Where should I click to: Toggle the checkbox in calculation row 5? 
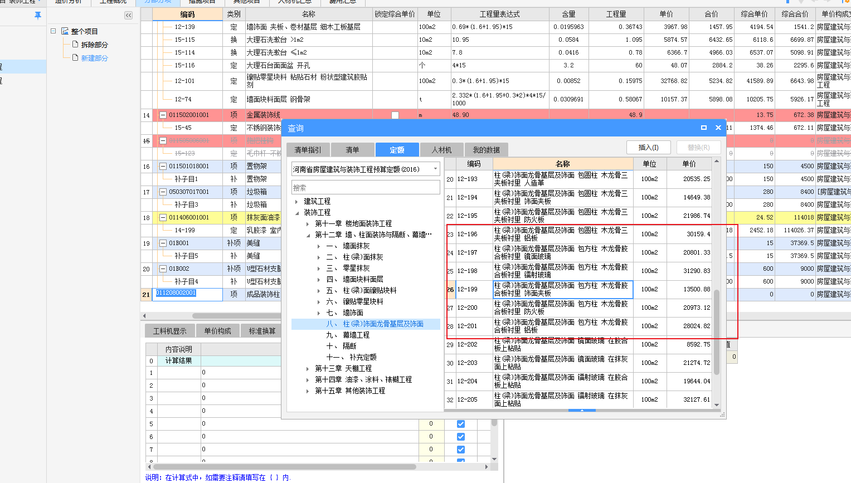click(461, 424)
